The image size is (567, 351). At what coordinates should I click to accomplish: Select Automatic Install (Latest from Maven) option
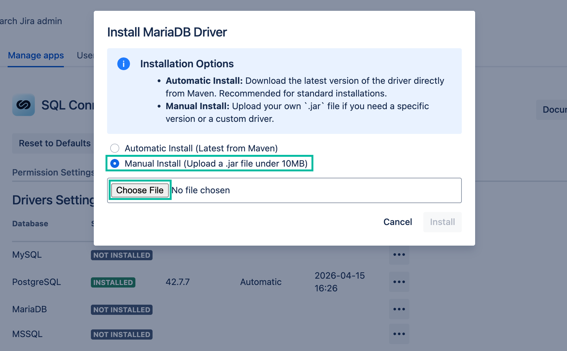tap(115, 148)
